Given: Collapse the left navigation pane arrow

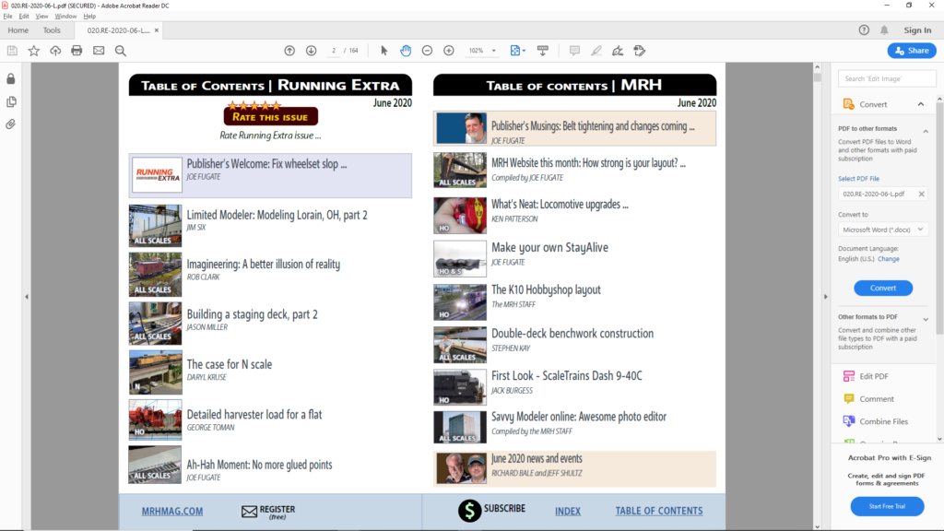Looking at the screenshot, I should [x=27, y=297].
